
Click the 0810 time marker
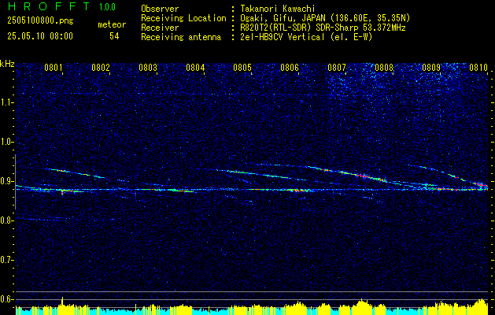pos(478,68)
